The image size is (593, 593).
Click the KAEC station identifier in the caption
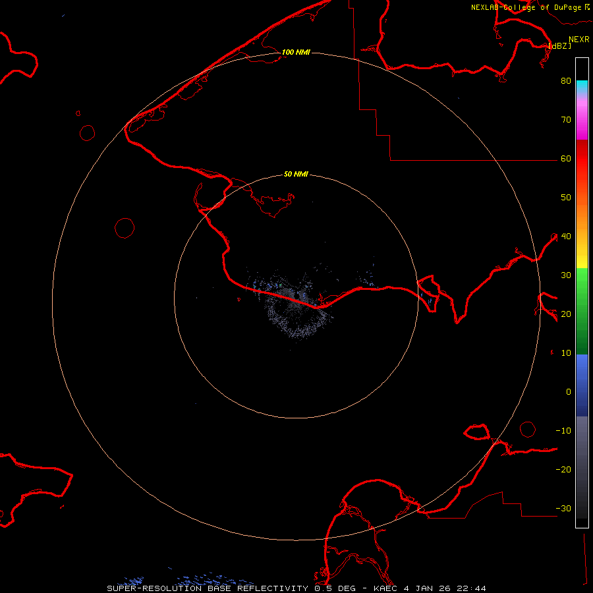point(385,588)
